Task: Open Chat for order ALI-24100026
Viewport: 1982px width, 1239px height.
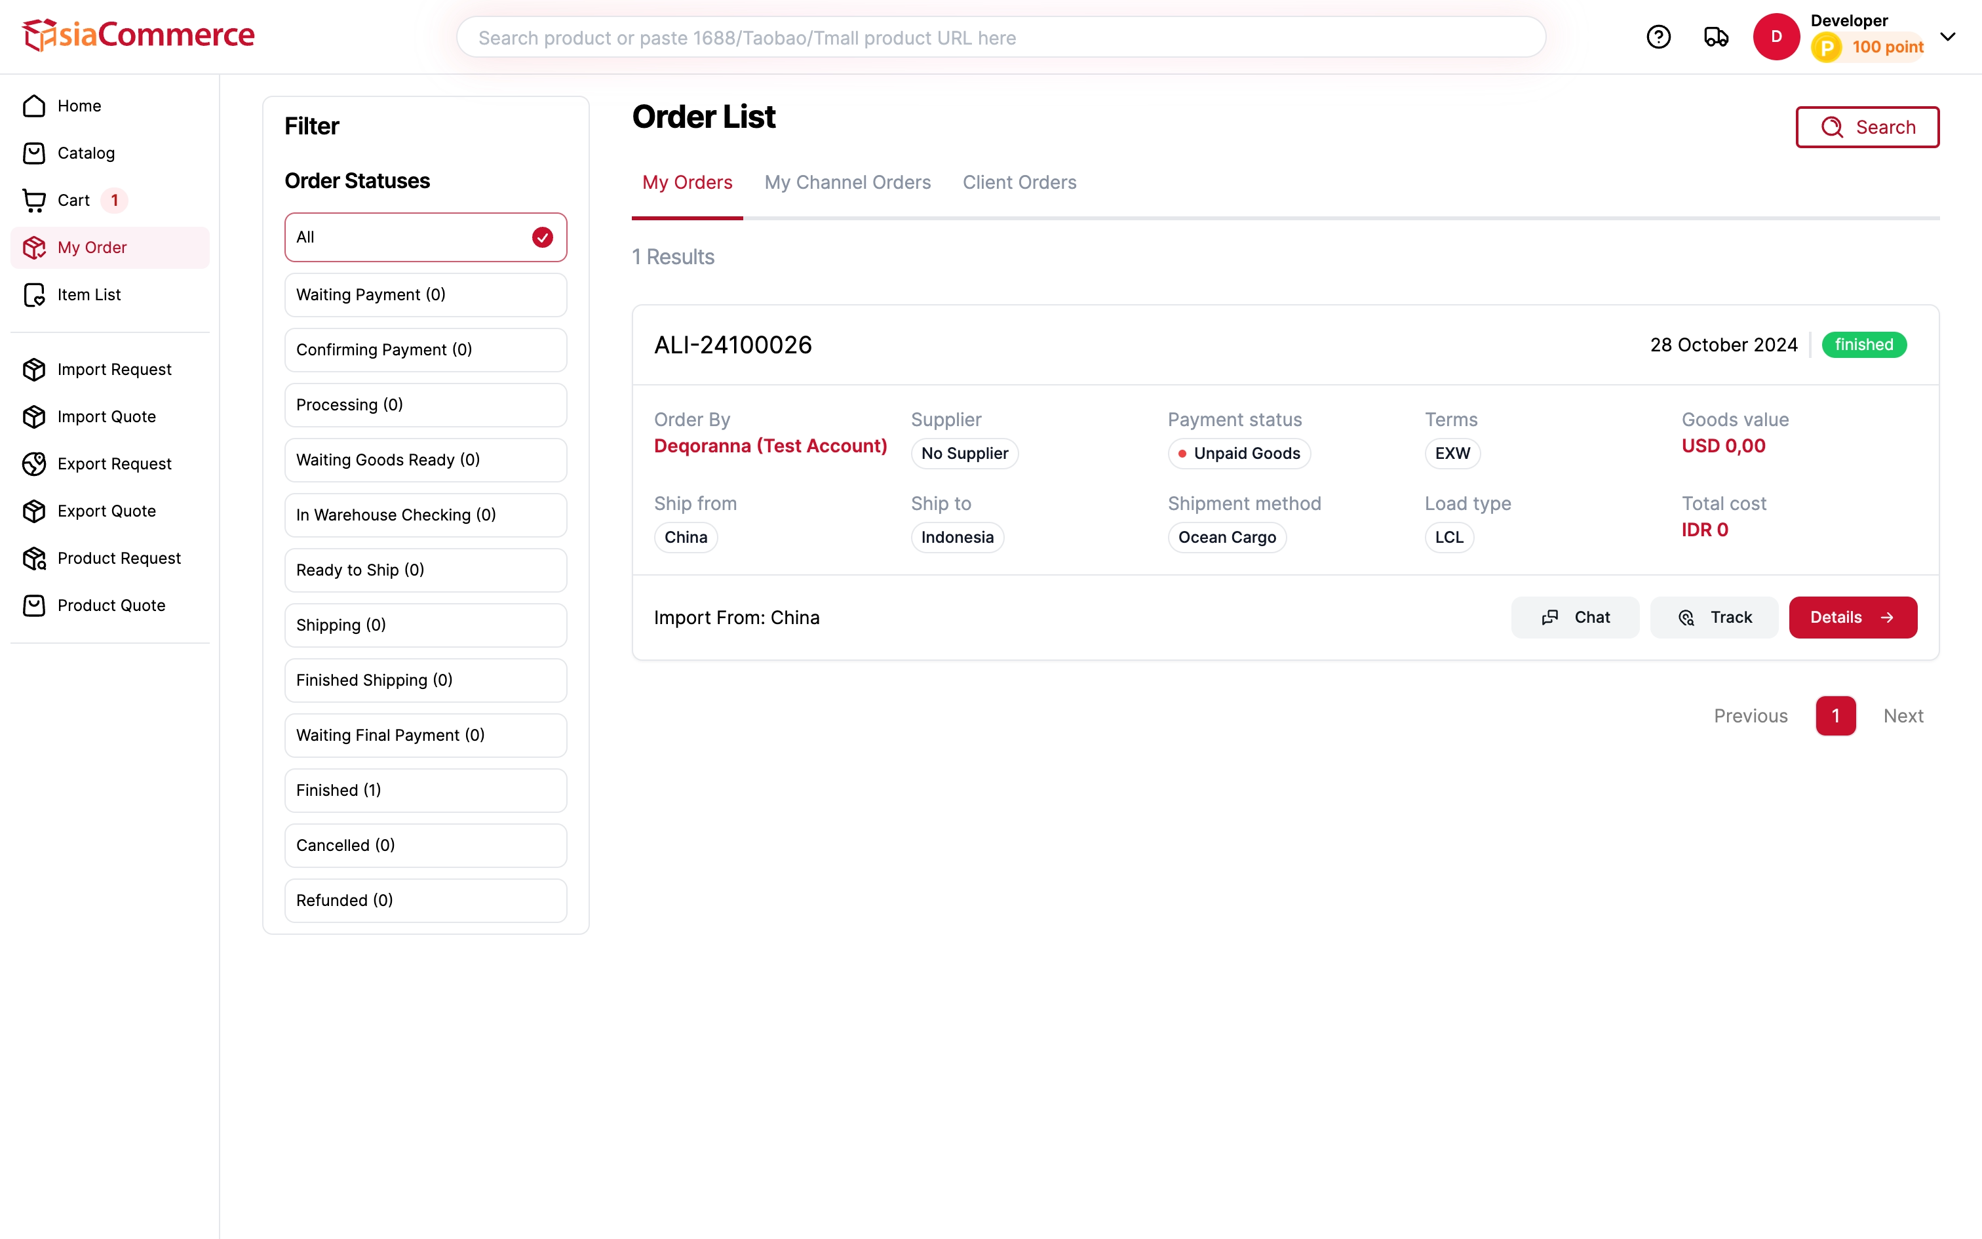Action: pos(1574,617)
